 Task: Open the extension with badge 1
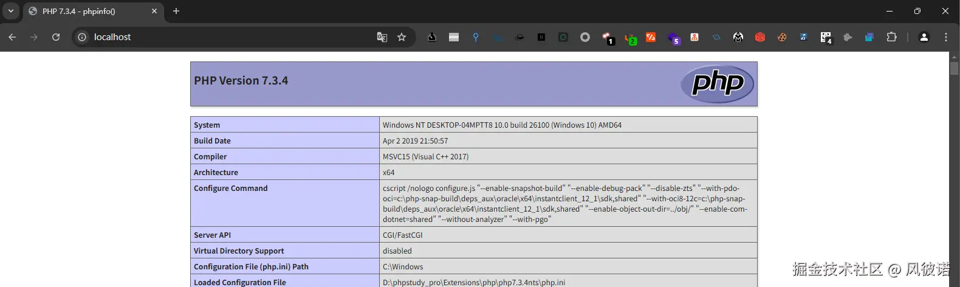click(608, 38)
